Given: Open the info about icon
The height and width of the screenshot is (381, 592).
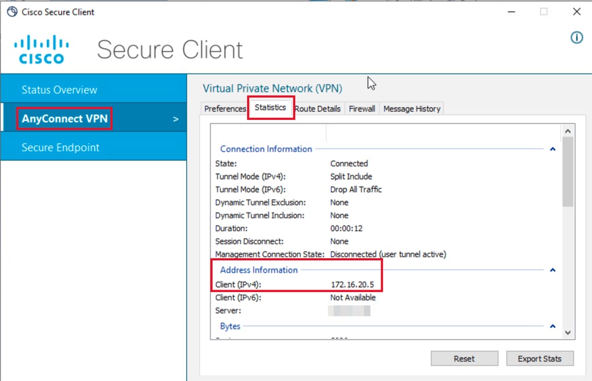Looking at the screenshot, I should coord(577,37).
